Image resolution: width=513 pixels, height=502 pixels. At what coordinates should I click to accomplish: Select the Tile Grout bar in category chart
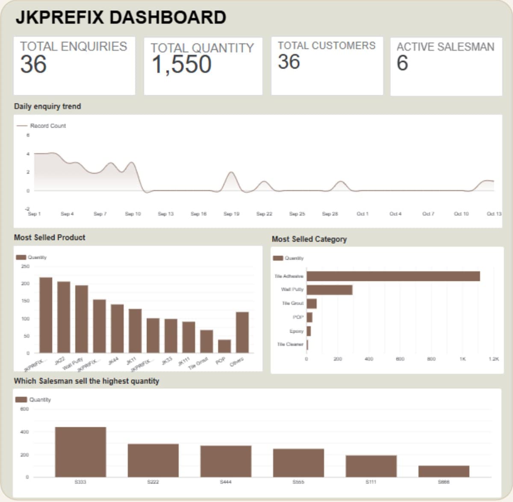point(312,303)
